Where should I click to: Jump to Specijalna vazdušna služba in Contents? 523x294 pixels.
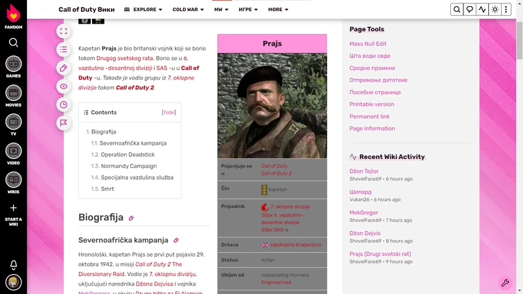137,178
